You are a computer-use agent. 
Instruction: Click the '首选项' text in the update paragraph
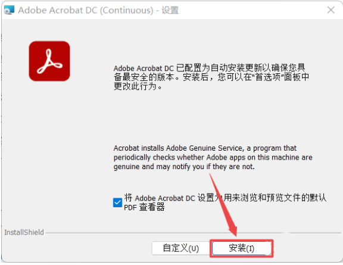[268, 77]
